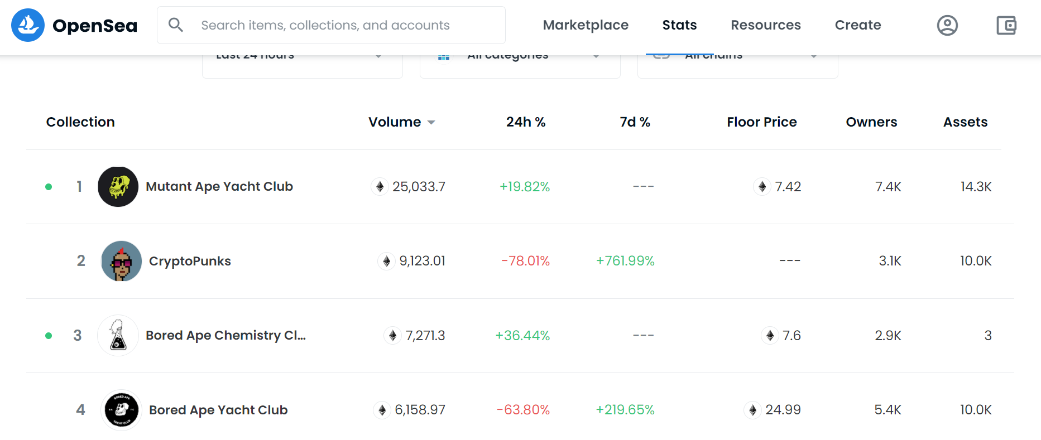Open the Create page

point(858,25)
